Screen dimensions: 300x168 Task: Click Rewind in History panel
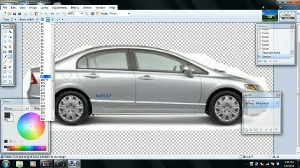(260, 61)
